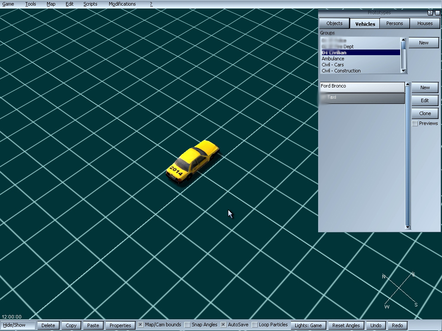
Task: Select the Civil - Construction group
Action: pos(360,71)
